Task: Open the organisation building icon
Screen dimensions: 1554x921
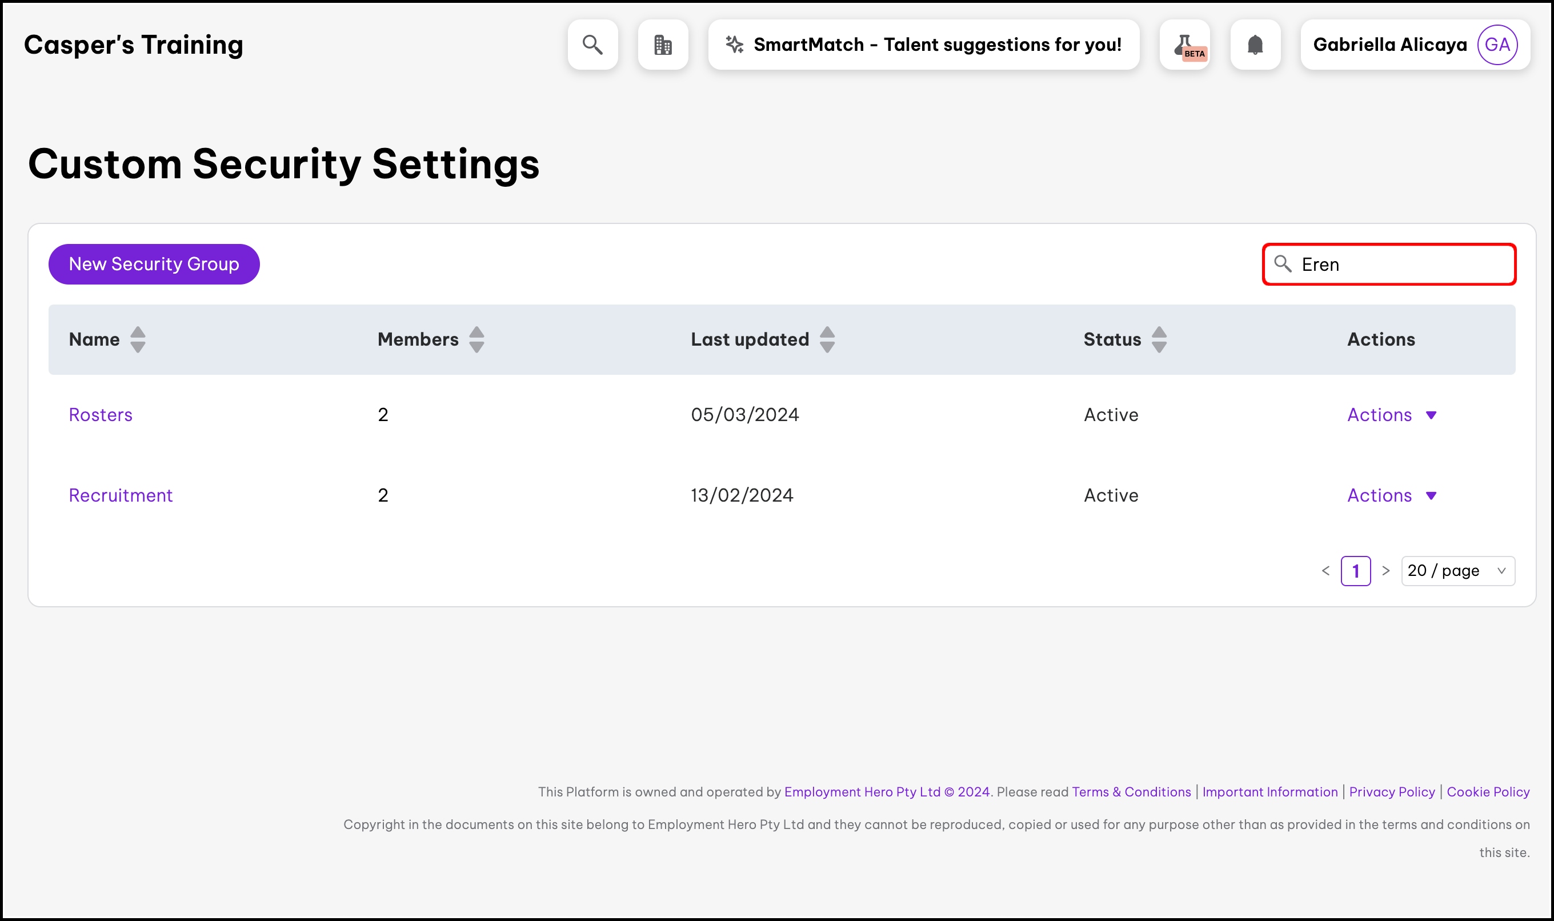Action: pyautogui.click(x=663, y=45)
